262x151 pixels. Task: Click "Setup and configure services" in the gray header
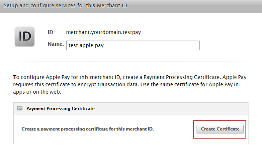pos(40,5)
